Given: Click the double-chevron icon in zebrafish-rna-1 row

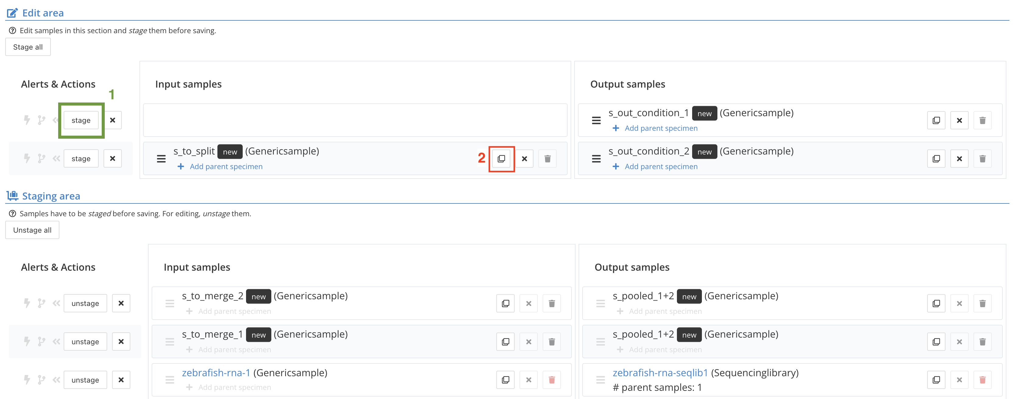Looking at the screenshot, I should tap(56, 380).
